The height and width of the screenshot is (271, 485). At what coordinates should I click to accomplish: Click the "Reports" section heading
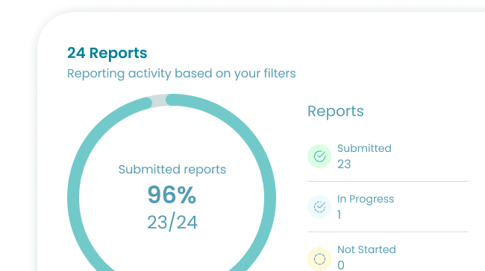(336, 111)
